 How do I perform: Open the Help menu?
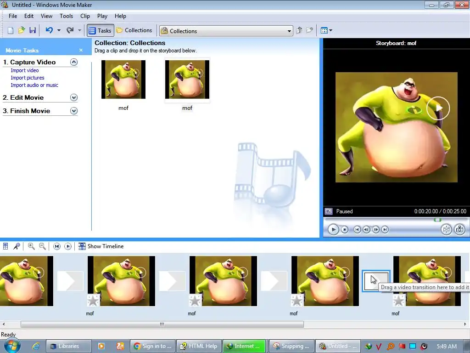coord(120,16)
